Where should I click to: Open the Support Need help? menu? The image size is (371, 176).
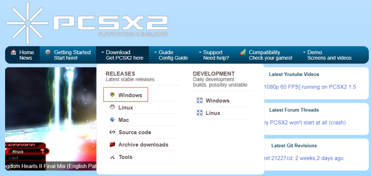point(214,55)
